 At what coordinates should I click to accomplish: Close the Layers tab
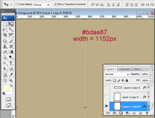pos(115,69)
